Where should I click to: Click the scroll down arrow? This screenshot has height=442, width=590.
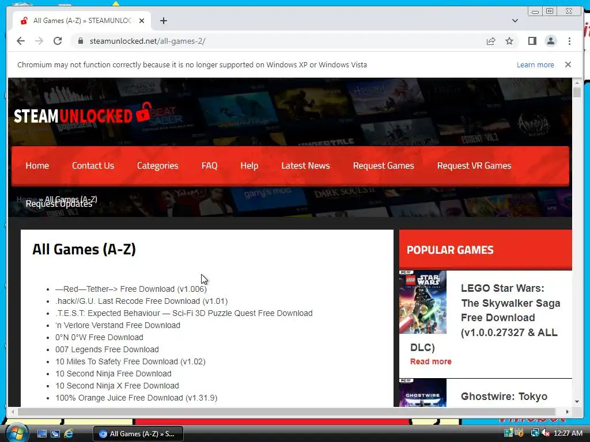[x=577, y=402]
